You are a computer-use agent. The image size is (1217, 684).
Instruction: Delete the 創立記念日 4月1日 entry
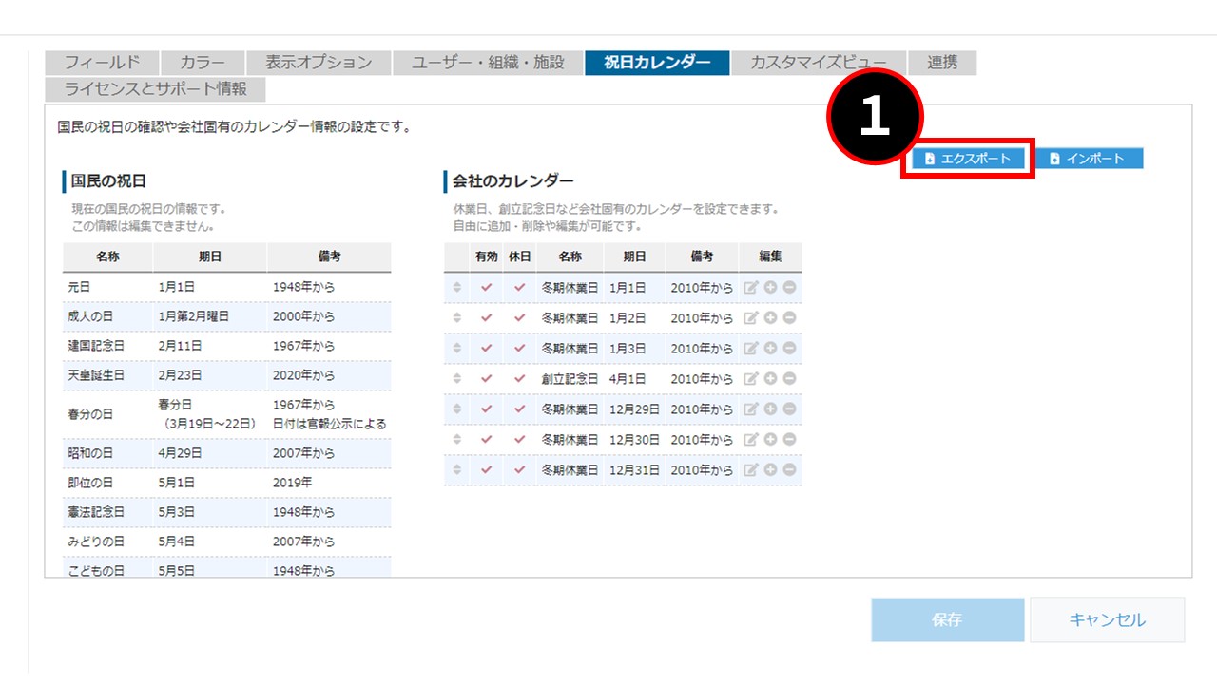tap(789, 379)
